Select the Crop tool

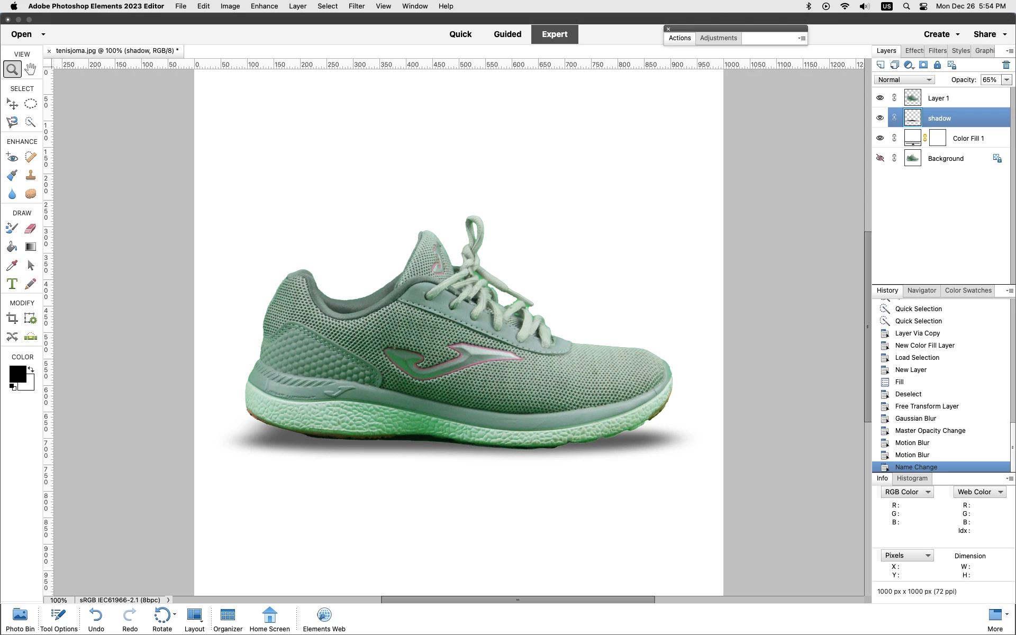[12, 319]
